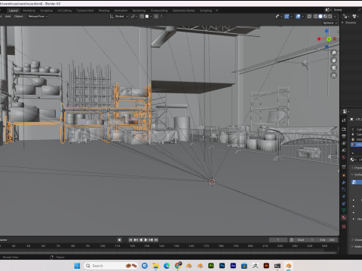Select material preview shading
This screenshot has height=271, width=362.
tap(325, 17)
